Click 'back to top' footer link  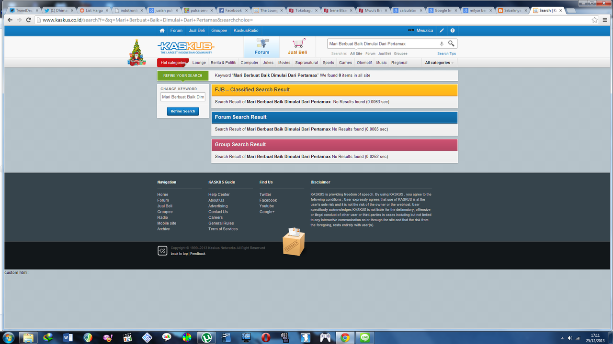179,254
